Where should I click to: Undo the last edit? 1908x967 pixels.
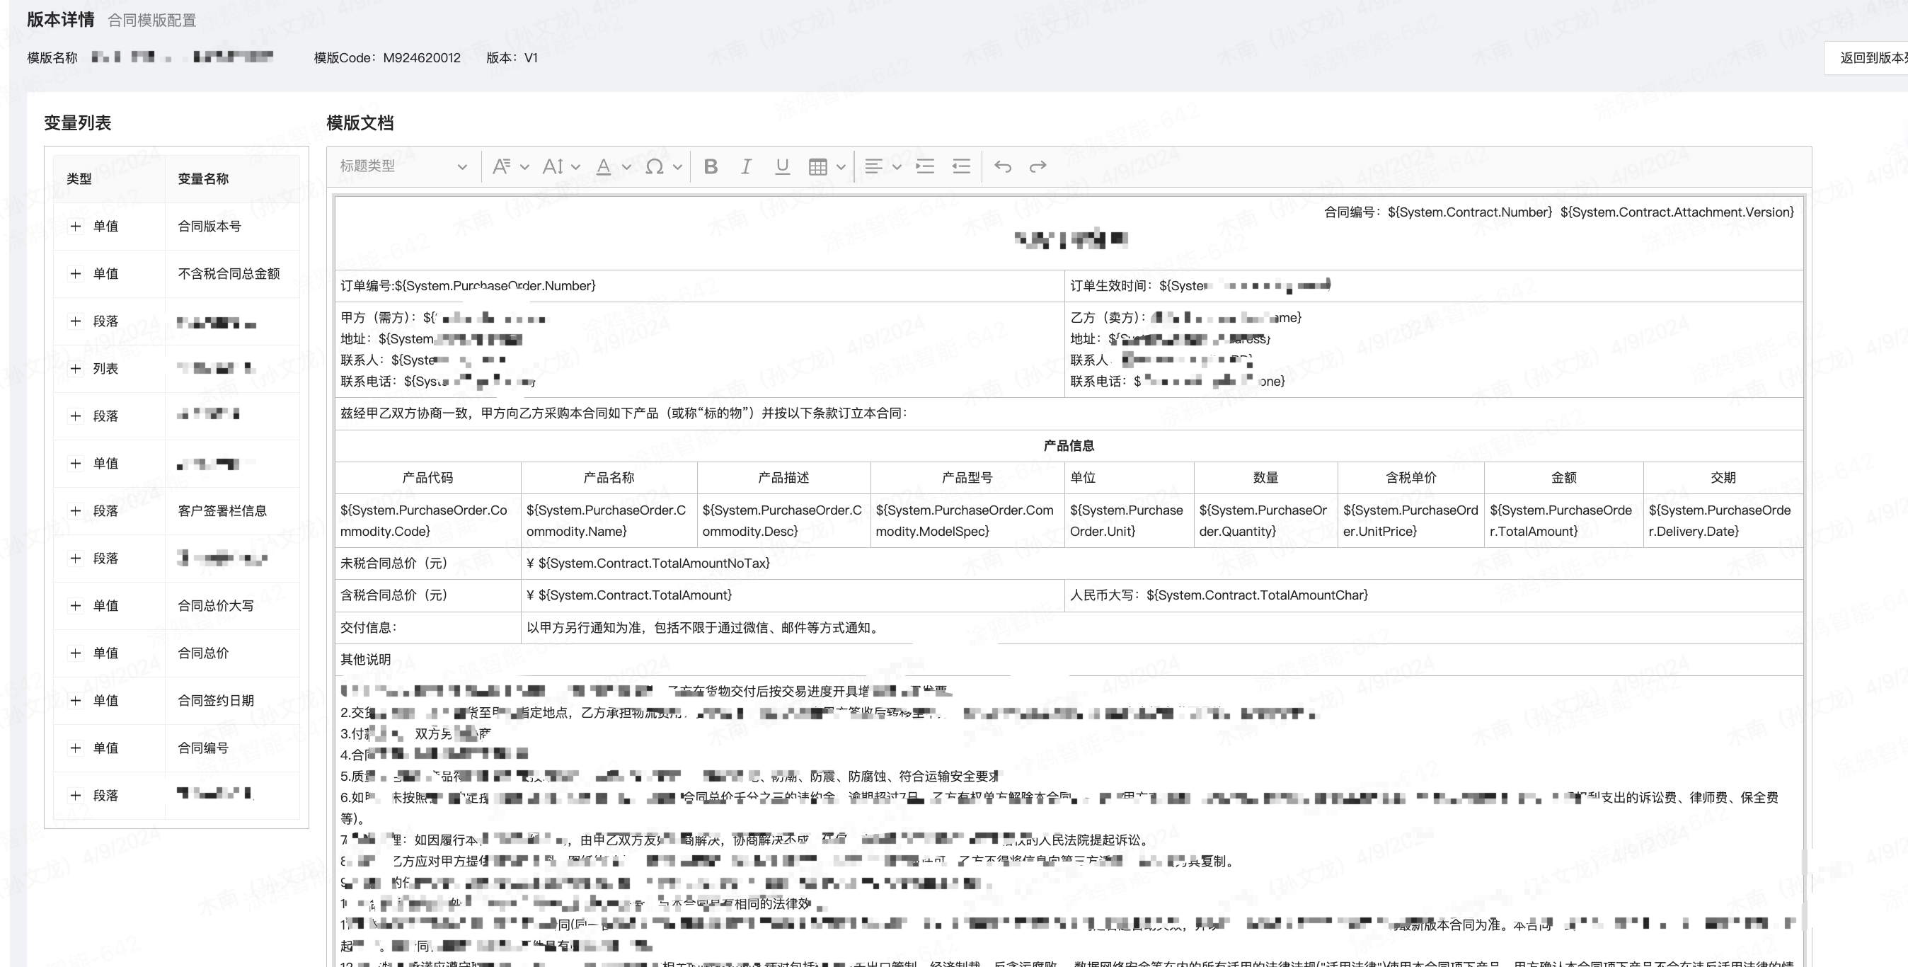pos(1003,166)
